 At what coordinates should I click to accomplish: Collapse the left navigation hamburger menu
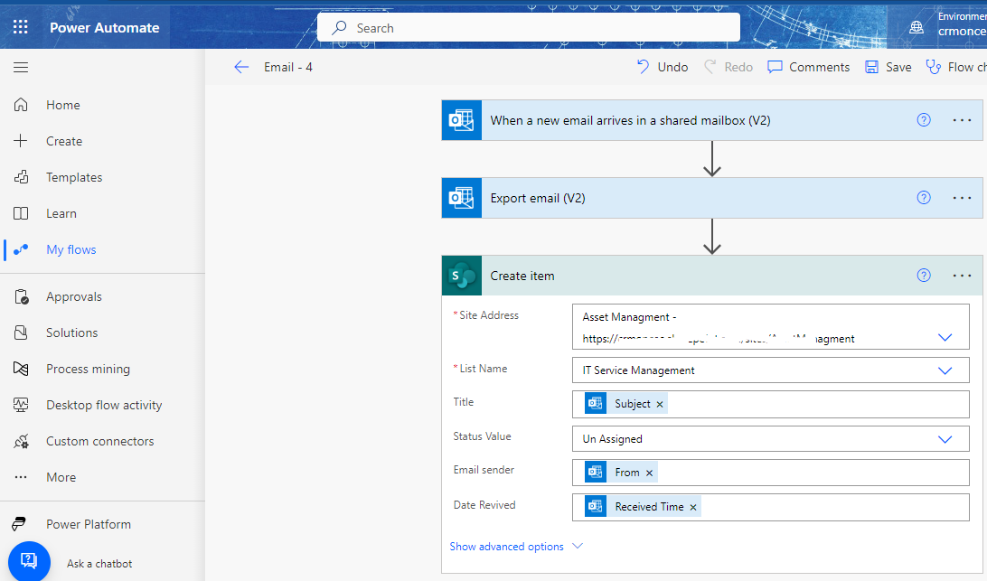[21, 68]
